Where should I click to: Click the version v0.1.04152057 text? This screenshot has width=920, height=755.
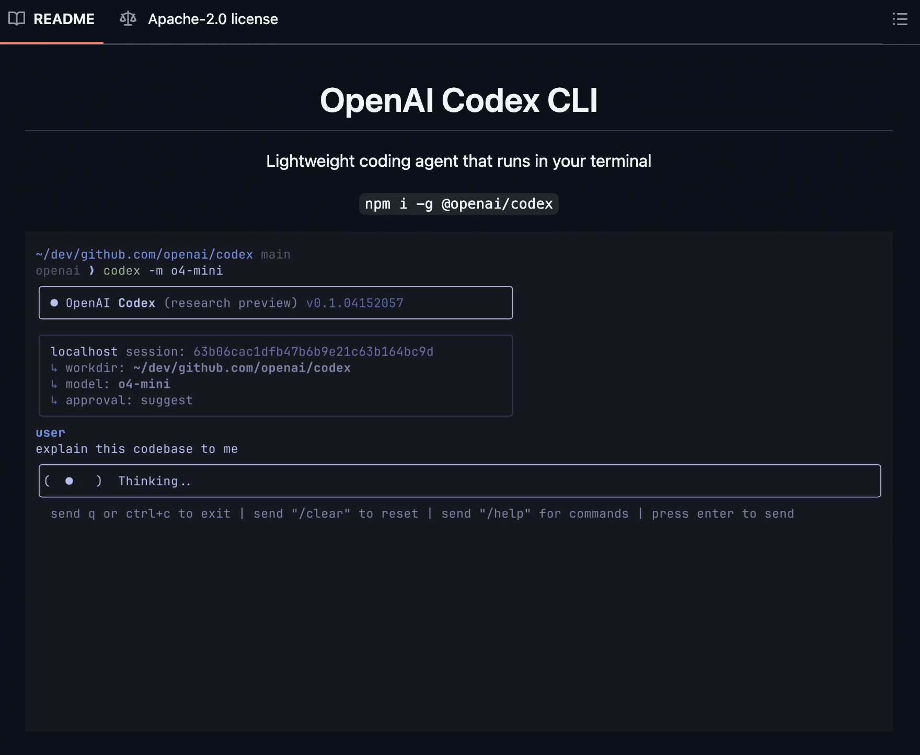pyautogui.click(x=355, y=303)
